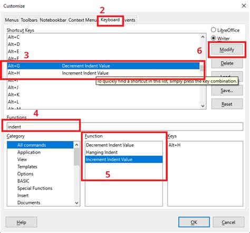Select Insert category
This screenshot has width=250, height=233.
(40, 195)
